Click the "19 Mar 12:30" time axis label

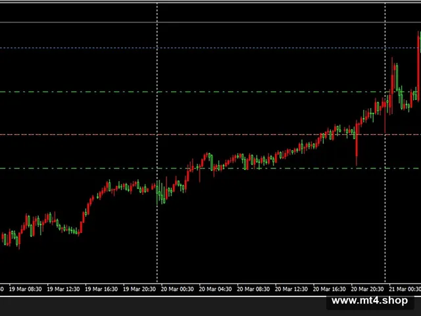pyautogui.click(x=63, y=289)
